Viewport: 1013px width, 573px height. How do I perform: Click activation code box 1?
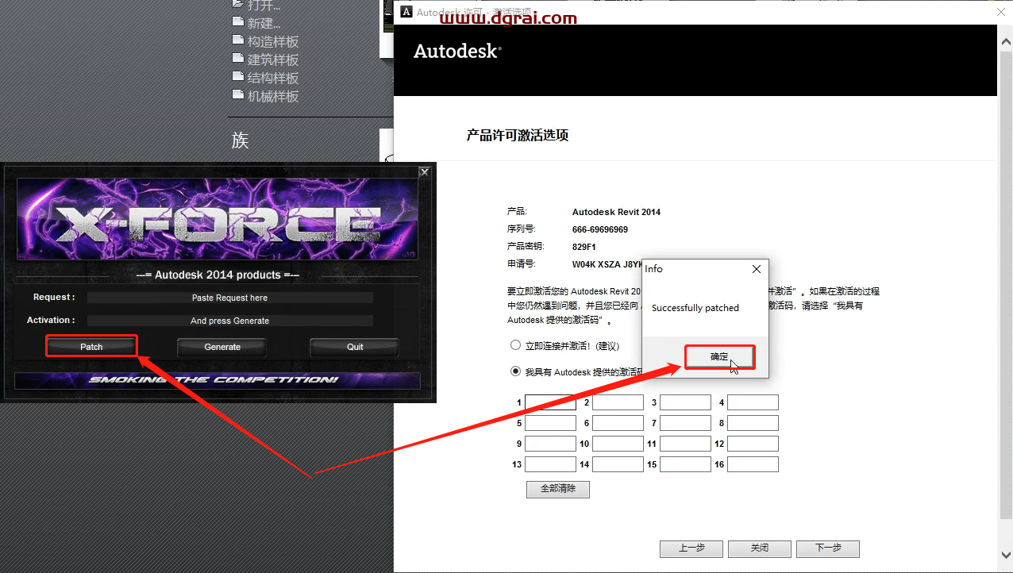pyautogui.click(x=550, y=402)
